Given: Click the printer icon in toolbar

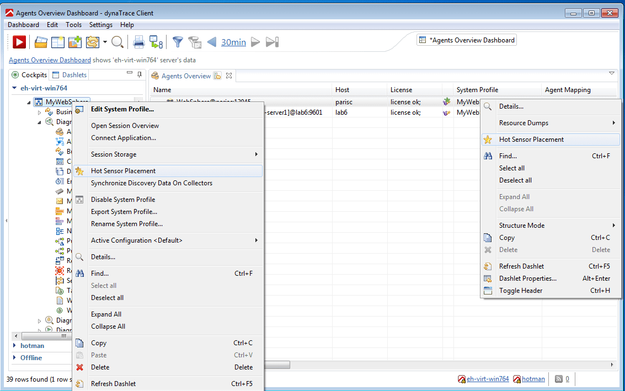Looking at the screenshot, I should 138,42.
